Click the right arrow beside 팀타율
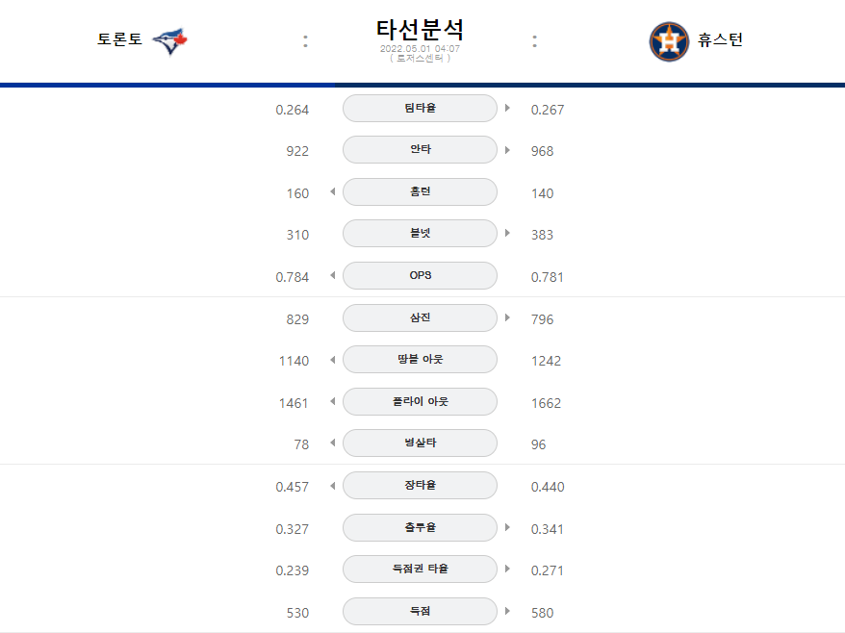Viewport: 845px width, 633px height. tap(507, 109)
